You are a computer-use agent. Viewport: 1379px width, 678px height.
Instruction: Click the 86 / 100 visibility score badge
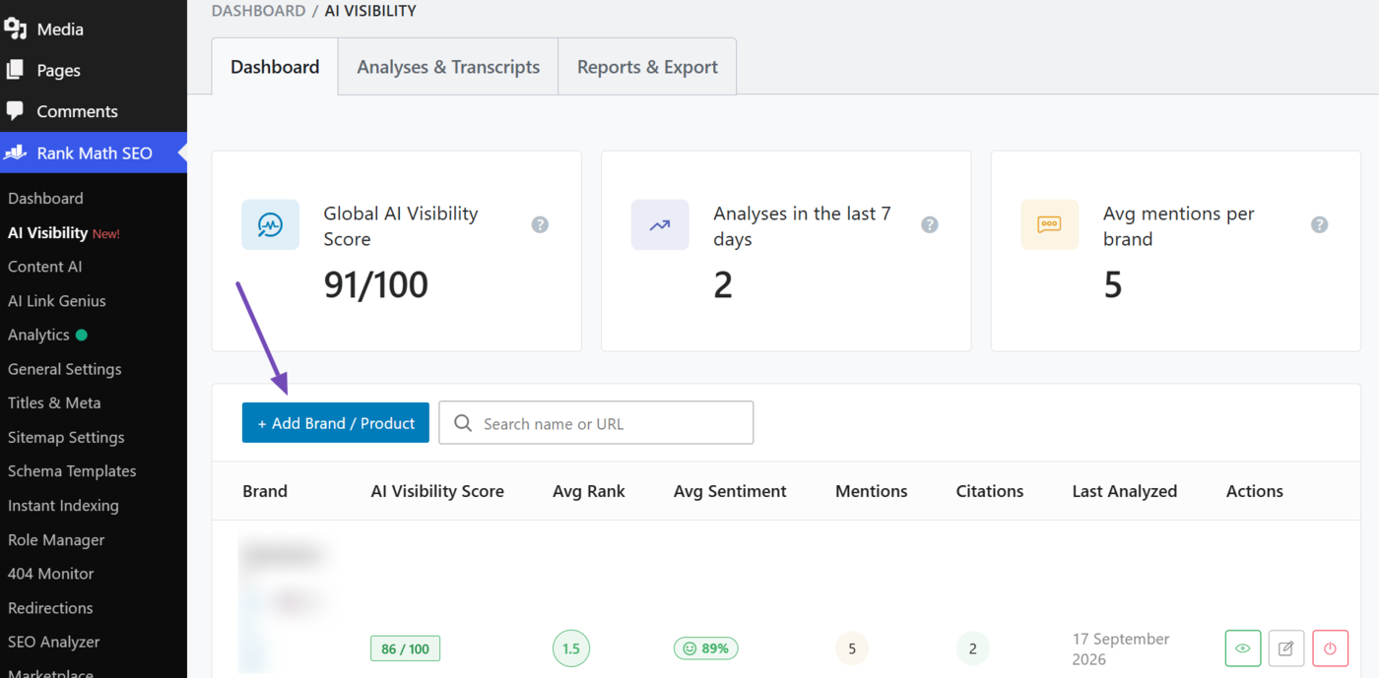click(405, 648)
